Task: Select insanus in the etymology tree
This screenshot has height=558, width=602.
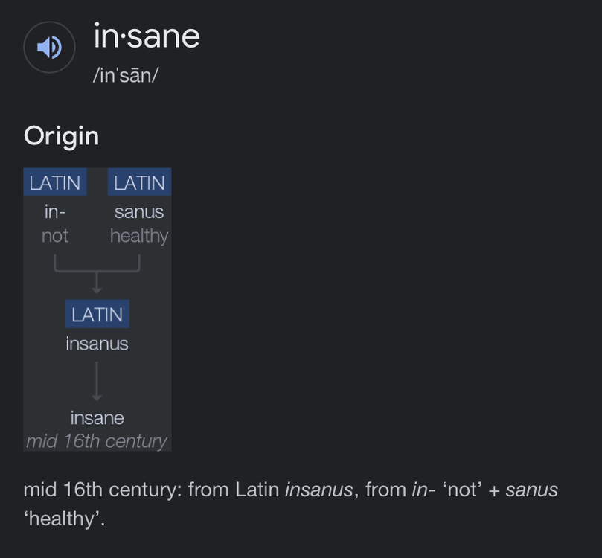Action: [97, 344]
